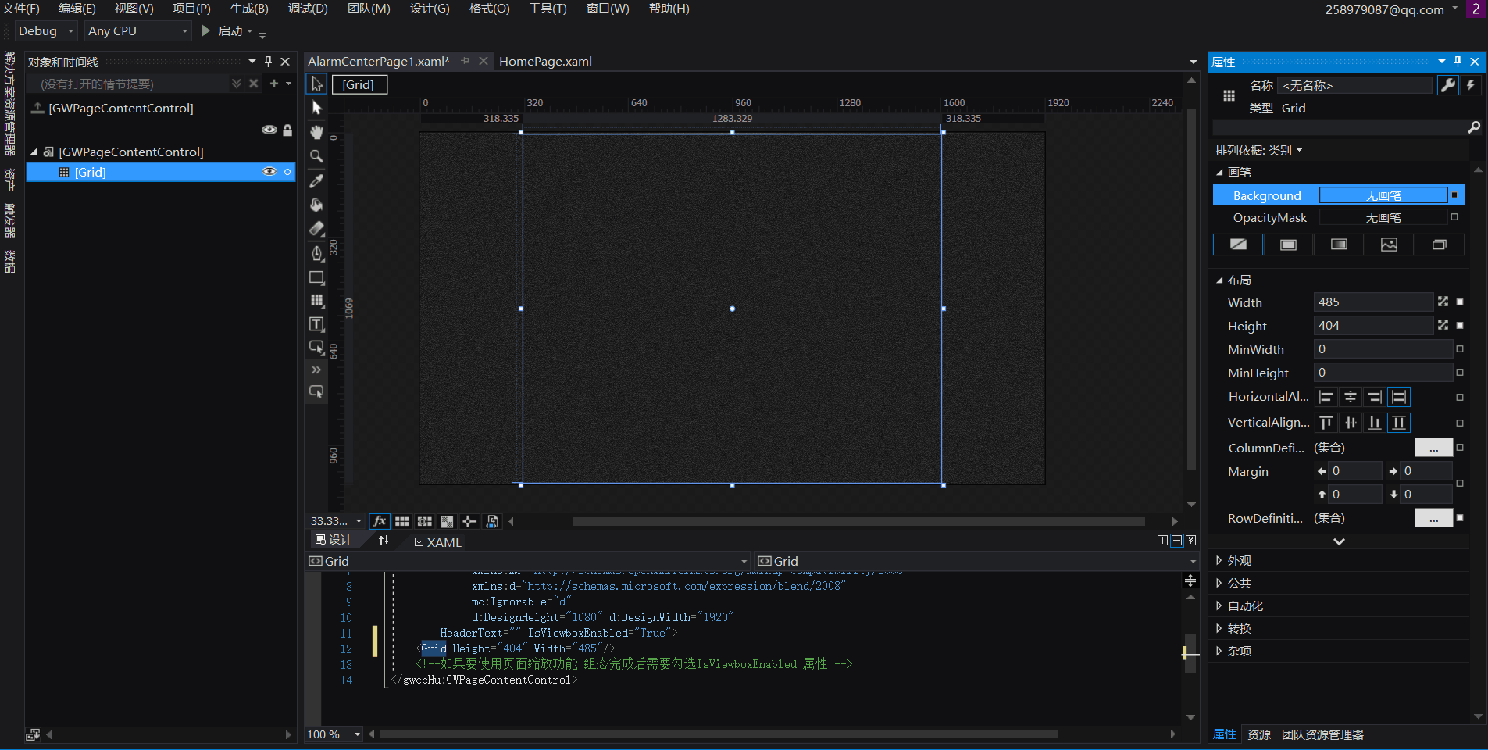This screenshot has height=750, width=1488.
Task: Toggle snap grid display in designer
Action: coord(402,521)
